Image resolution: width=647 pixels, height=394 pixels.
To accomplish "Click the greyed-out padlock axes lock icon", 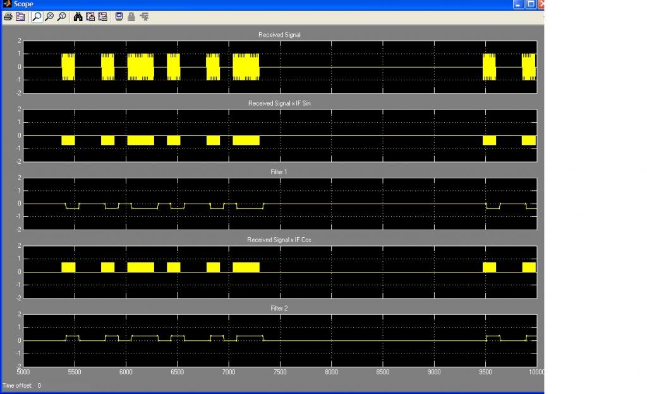I will (x=131, y=17).
